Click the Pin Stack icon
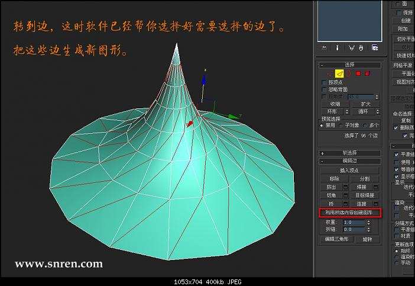This screenshot has height=286, width=415. [324, 48]
